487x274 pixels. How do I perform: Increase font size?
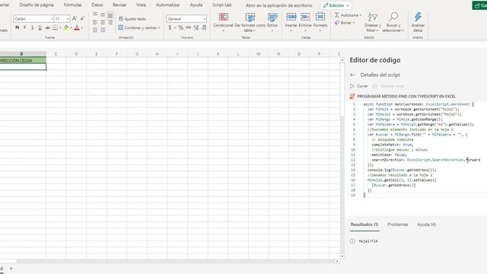(x=75, y=18)
